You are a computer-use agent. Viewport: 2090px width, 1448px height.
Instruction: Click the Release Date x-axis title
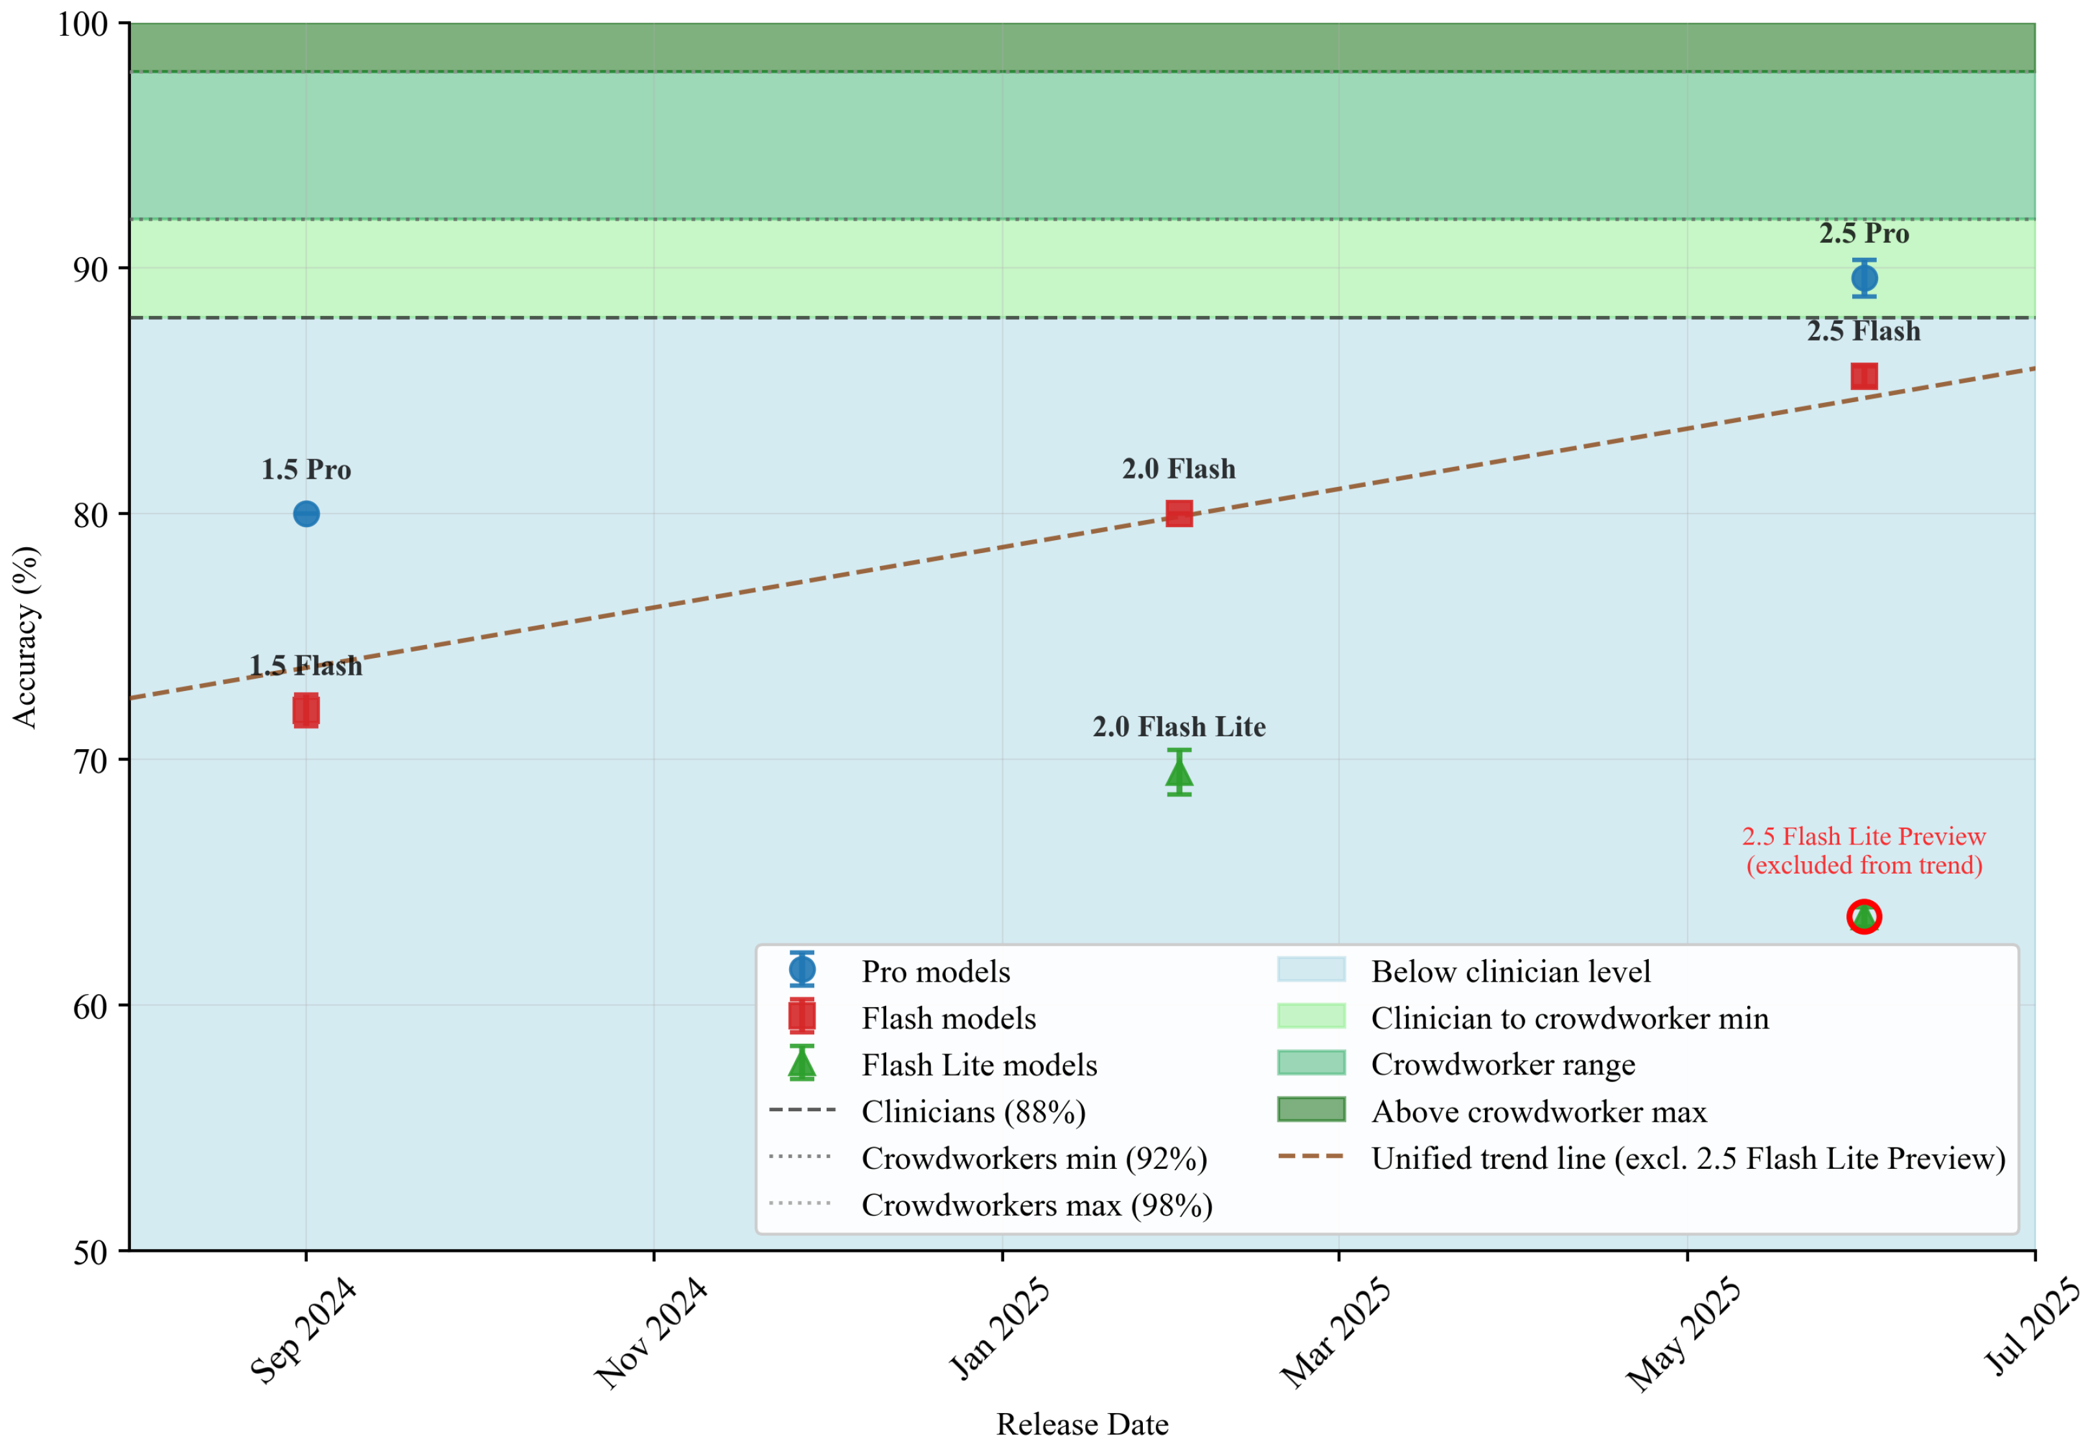1082,1423
